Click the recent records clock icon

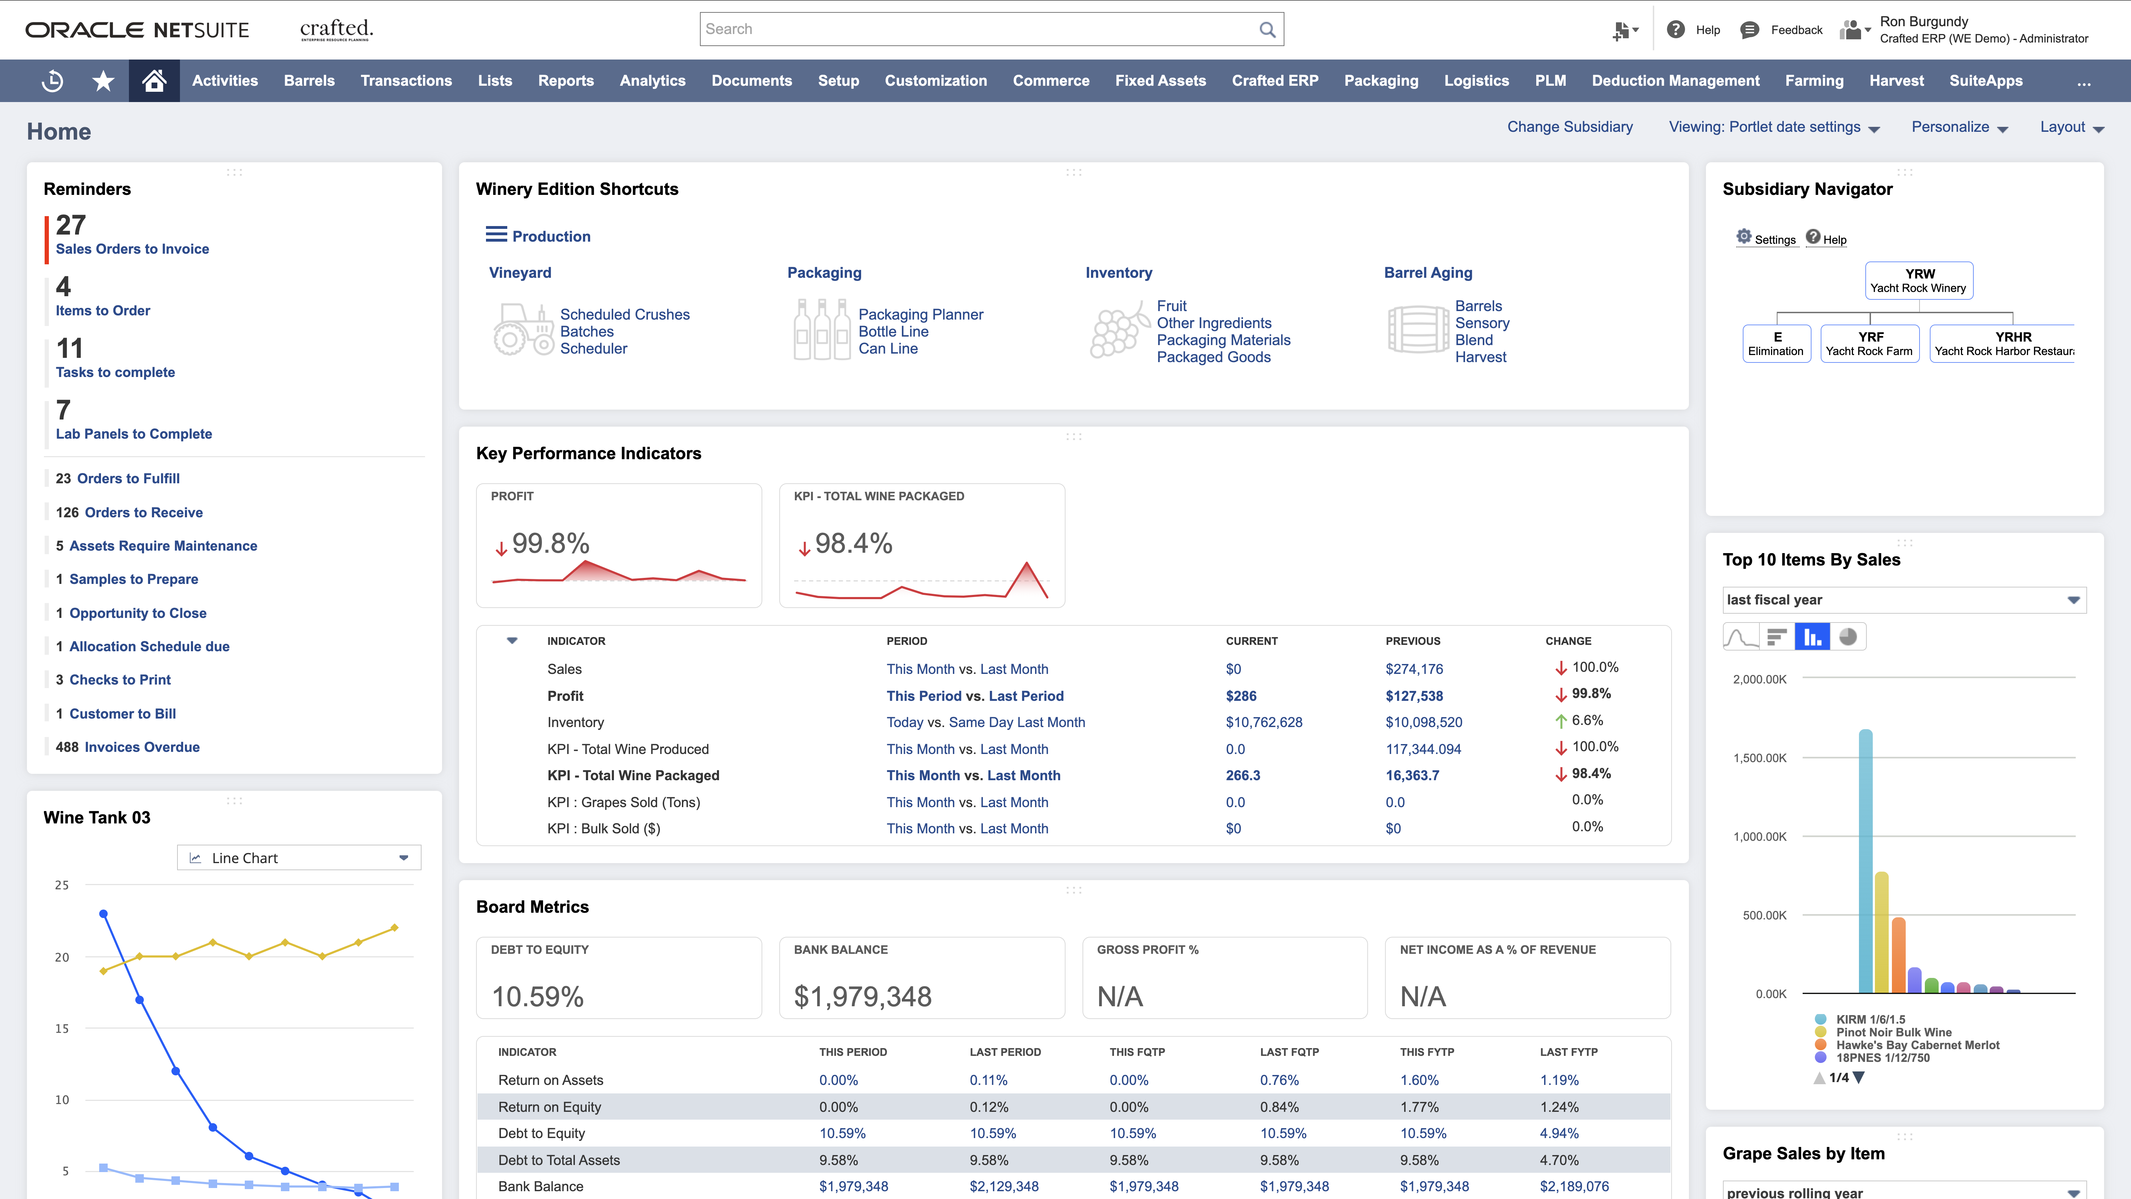pyautogui.click(x=51, y=80)
